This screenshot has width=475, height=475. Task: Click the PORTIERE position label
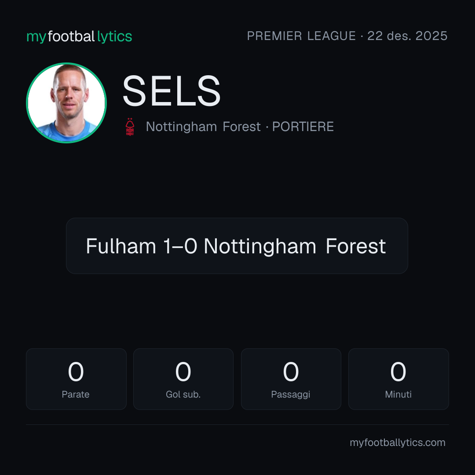pos(303,127)
